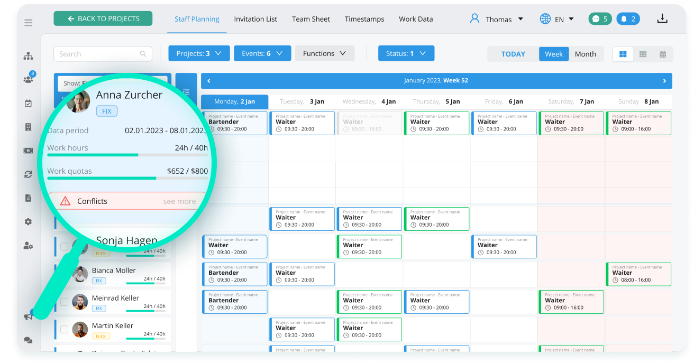
Task: Open the Events: 6 dropdown
Action: tap(262, 53)
